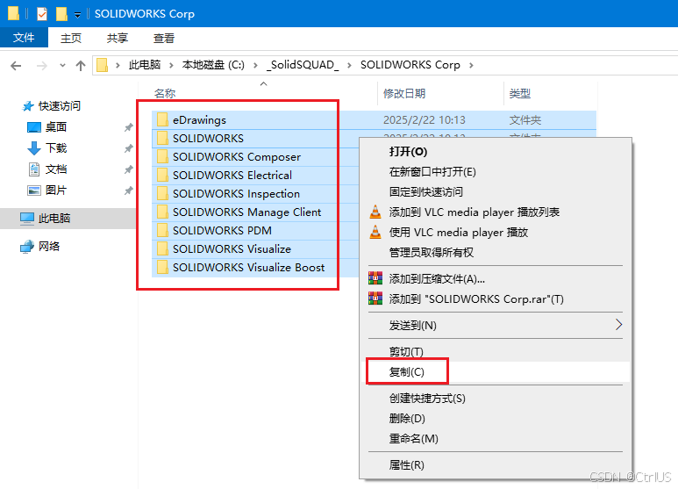The image size is (678, 489).
Task: Choose 打开(O) in the context menu
Action: point(495,152)
